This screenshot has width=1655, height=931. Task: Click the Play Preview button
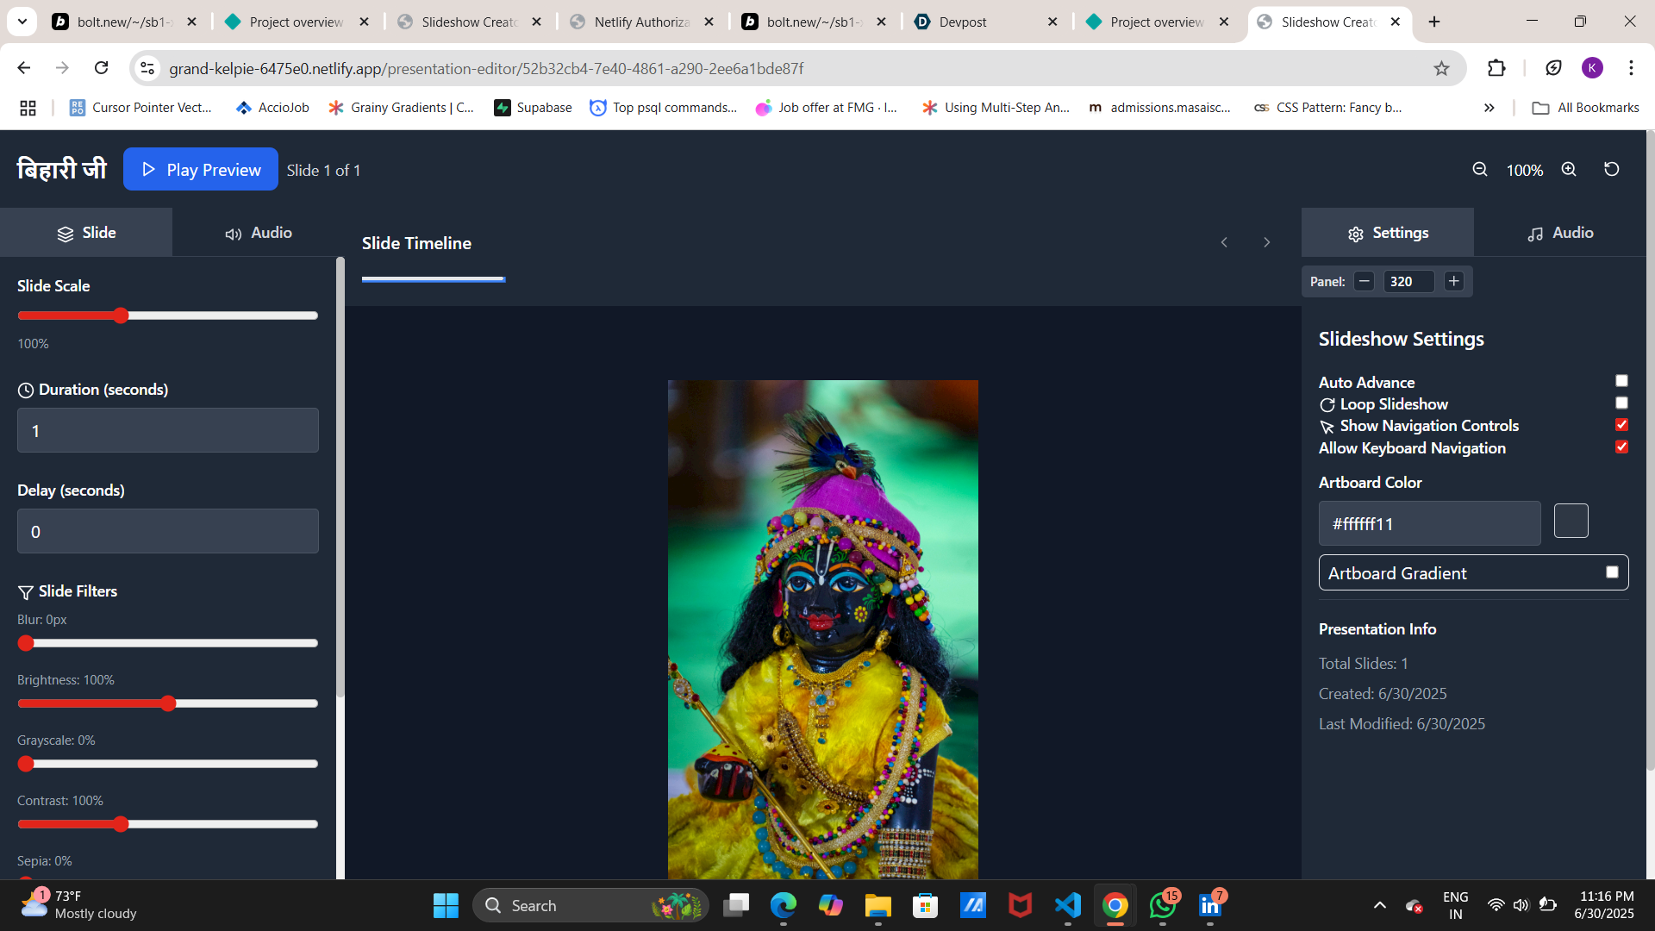click(x=200, y=170)
